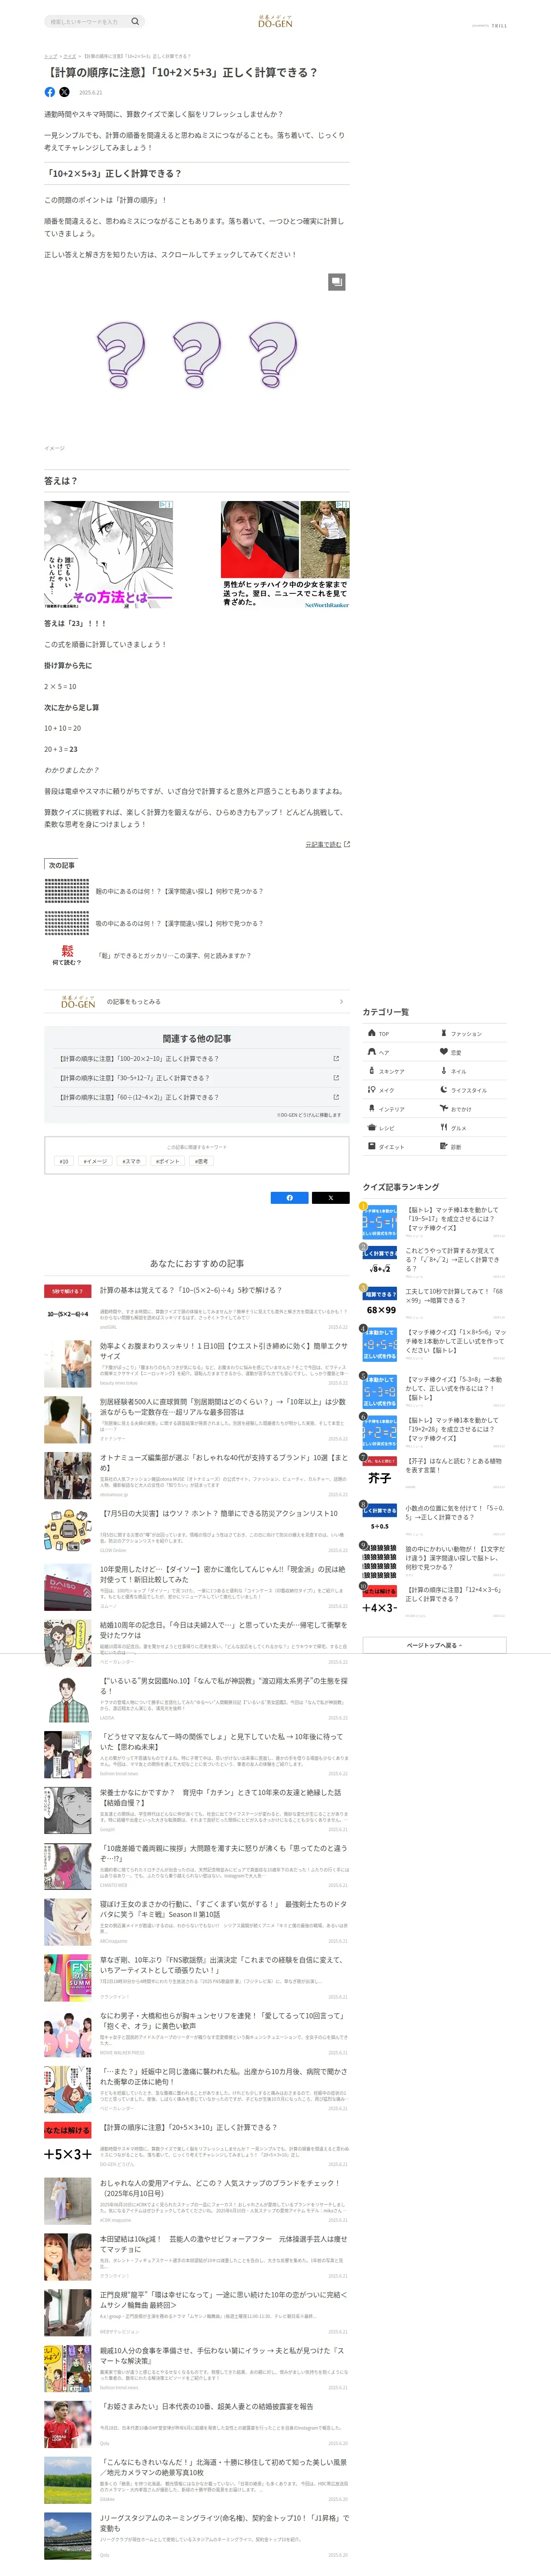Open the クイズ breadcrumb link
This screenshot has height=2576, width=551.
pyautogui.click(x=70, y=56)
